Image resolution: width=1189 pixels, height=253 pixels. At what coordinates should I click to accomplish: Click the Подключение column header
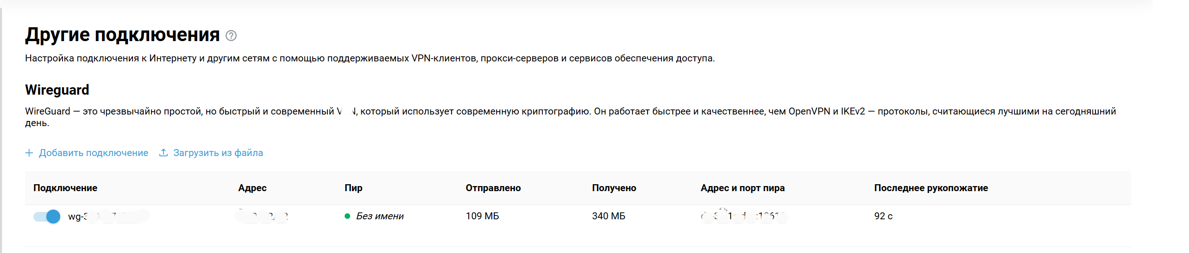pyautogui.click(x=65, y=188)
